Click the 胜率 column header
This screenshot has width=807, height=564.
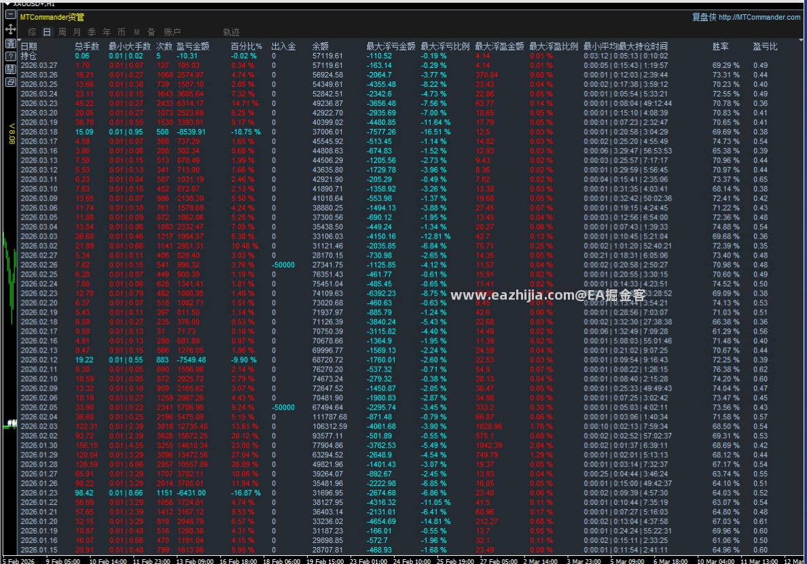[x=721, y=46]
